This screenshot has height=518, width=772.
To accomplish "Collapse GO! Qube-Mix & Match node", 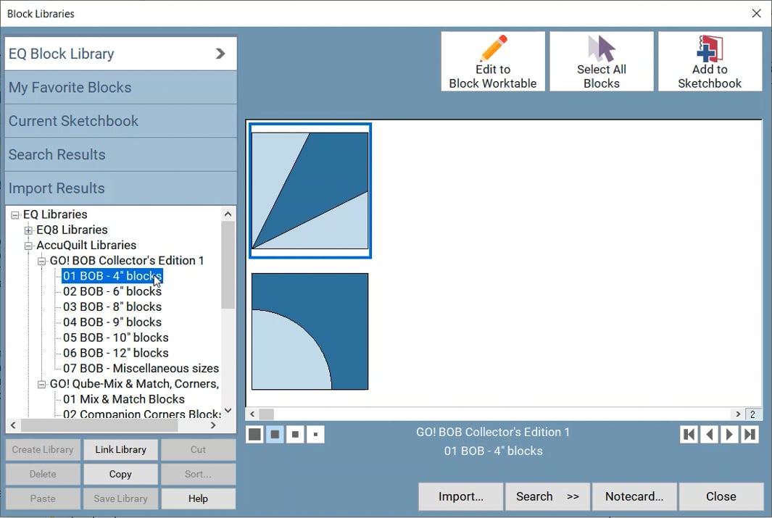I will click(x=42, y=384).
